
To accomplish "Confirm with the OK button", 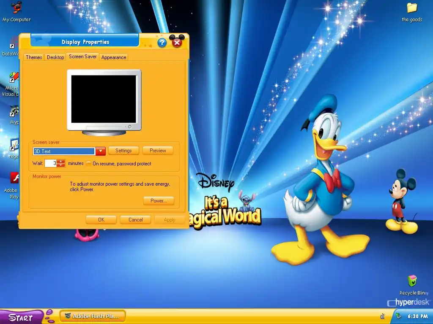I will pos(101,220).
